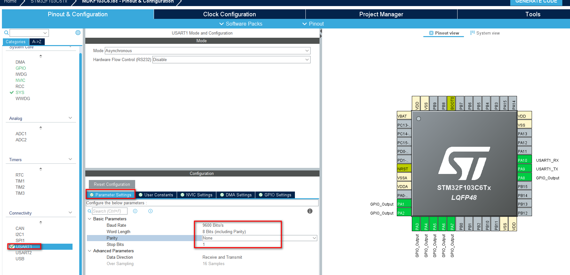This screenshot has width=570, height=275.
Task: Open the Mode Asynchronous dropdown
Action: coord(208,51)
